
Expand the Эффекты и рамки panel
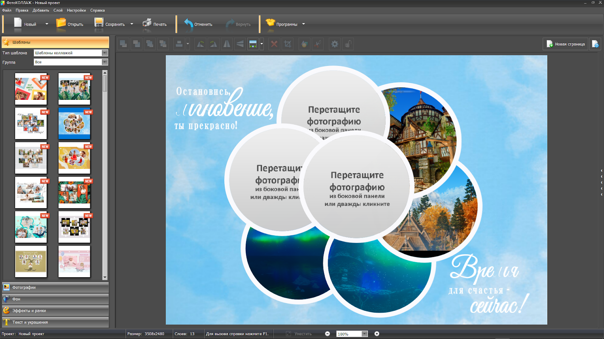coord(55,311)
